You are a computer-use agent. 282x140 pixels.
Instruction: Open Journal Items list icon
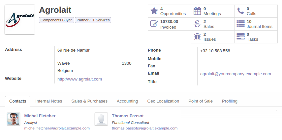[x=240, y=24]
